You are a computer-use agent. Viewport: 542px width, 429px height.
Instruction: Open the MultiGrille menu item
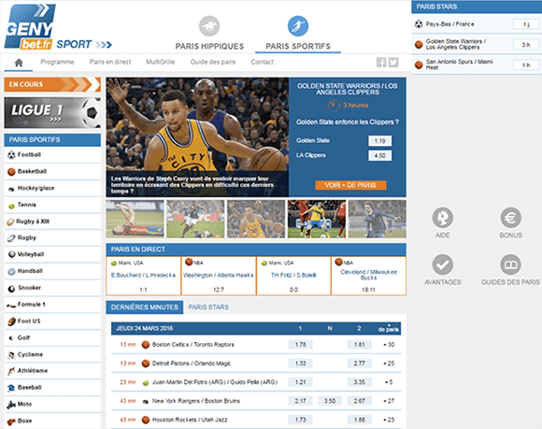pos(161,63)
